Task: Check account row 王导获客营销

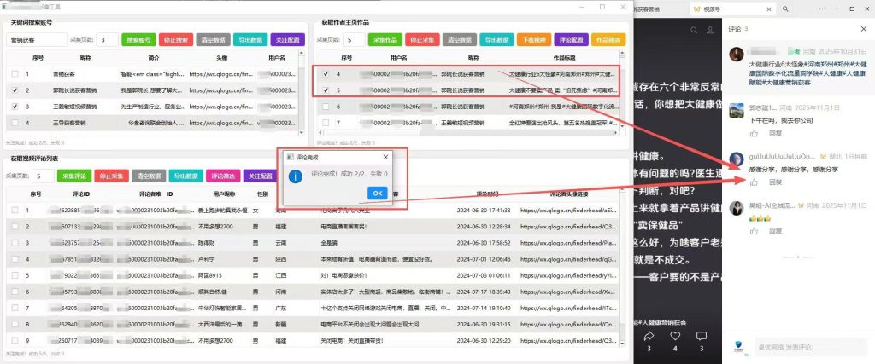Action: [15, 123]
